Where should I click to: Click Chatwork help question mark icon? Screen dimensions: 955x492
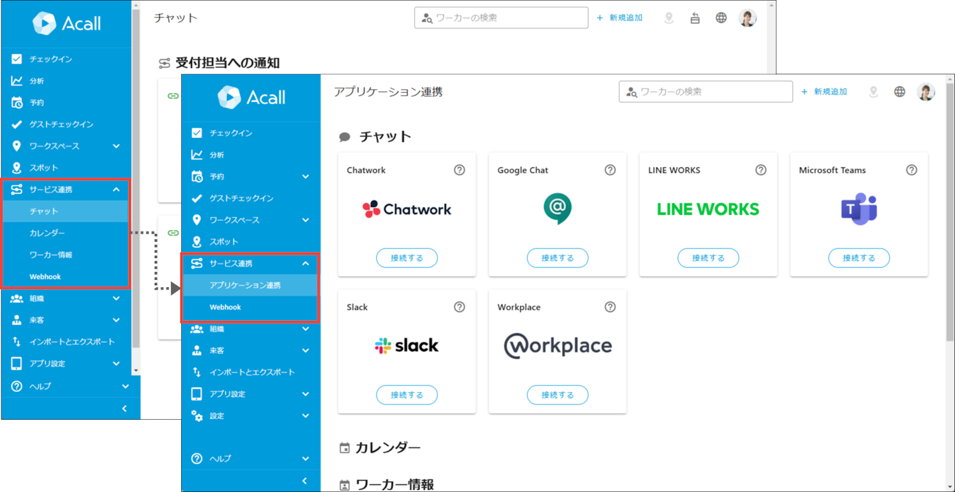(459, 170)
